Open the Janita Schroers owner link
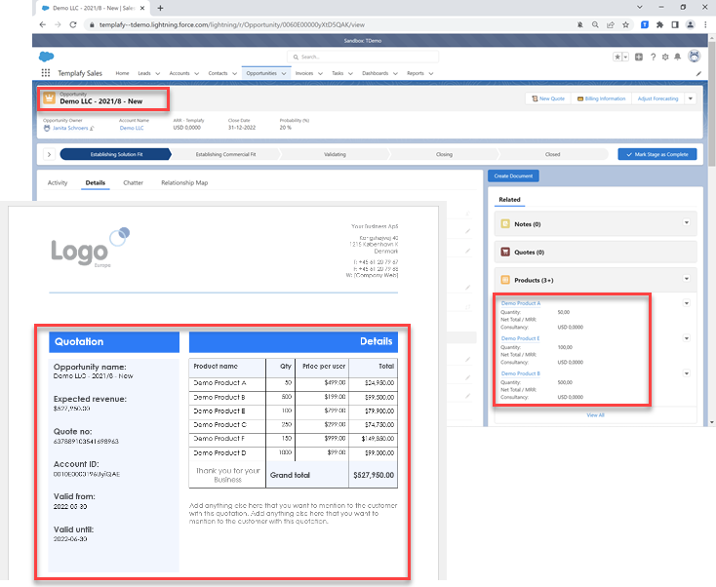The height and width of the screenshot is (587, 716). 70,129
